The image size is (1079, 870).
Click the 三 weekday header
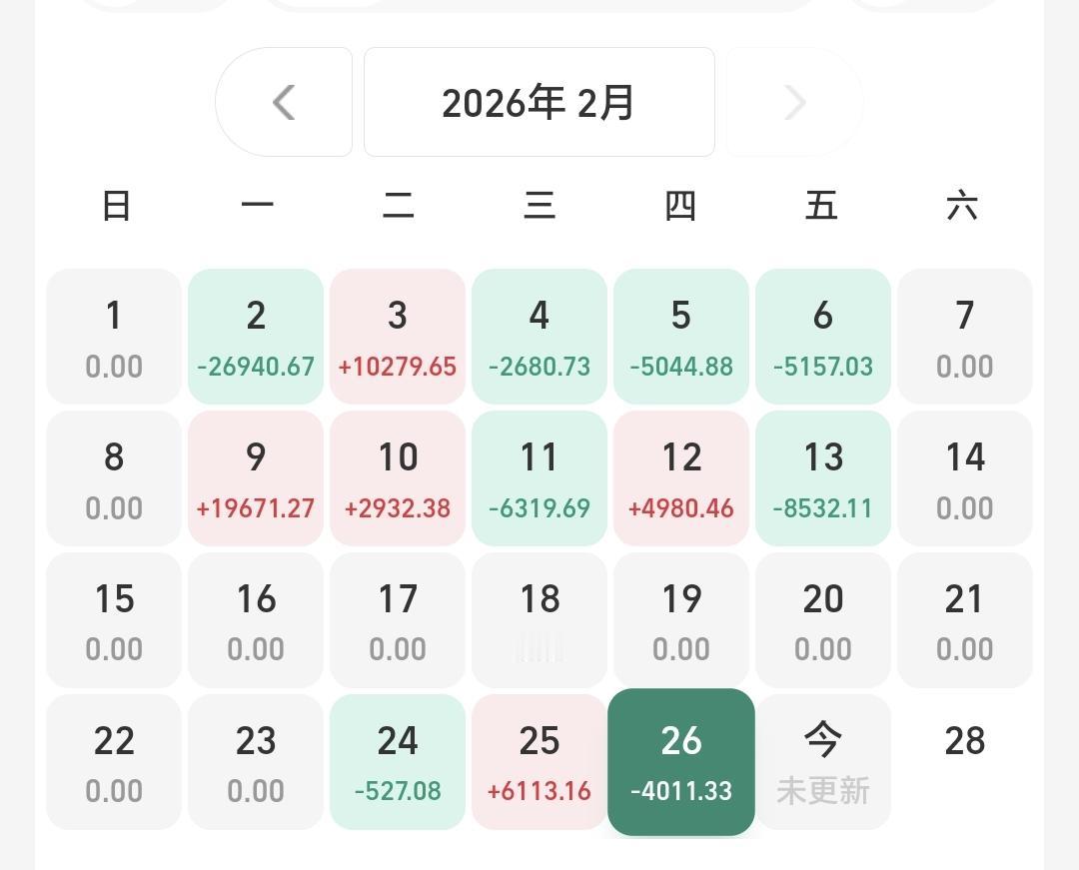point(539,205)
